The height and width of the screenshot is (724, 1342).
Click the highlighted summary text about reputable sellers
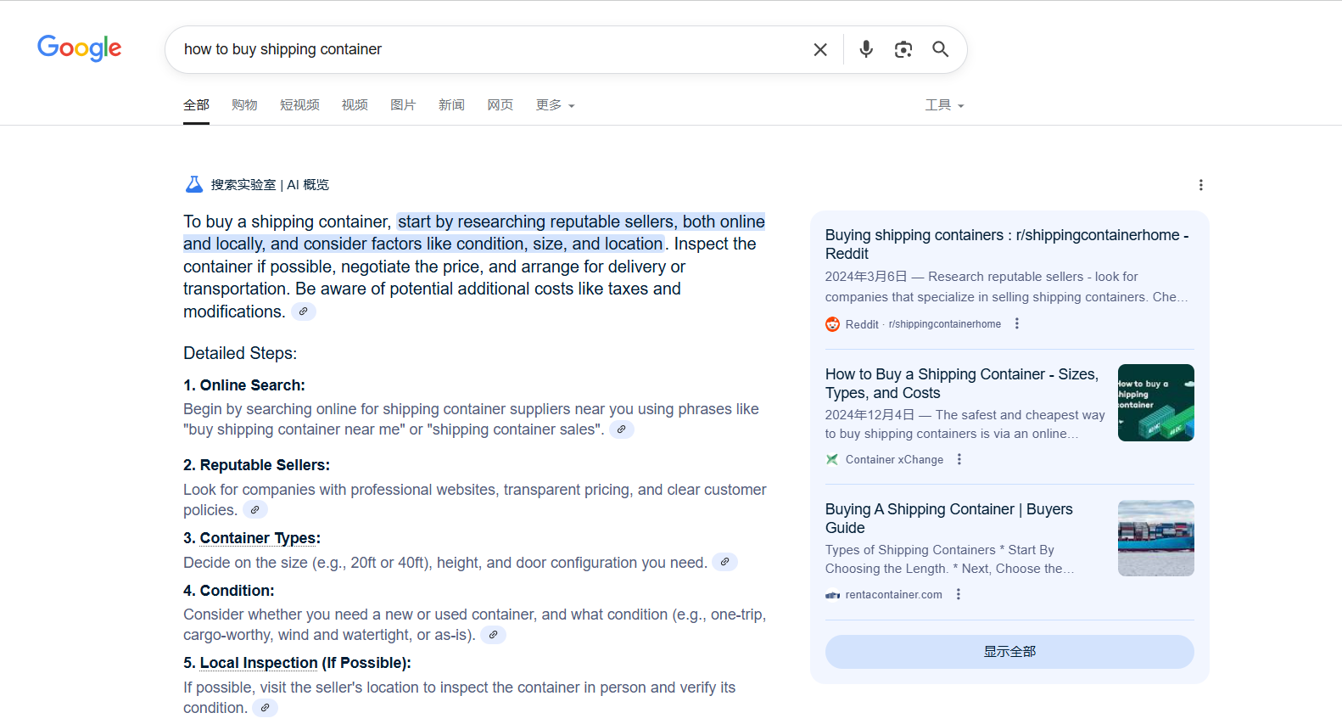(x=474, y=233)
